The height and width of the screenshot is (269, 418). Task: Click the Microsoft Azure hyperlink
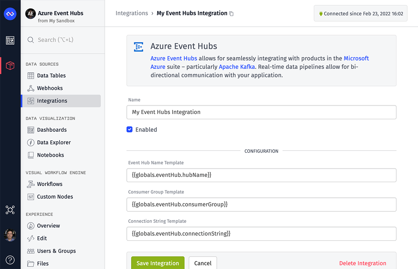(356, 58)
